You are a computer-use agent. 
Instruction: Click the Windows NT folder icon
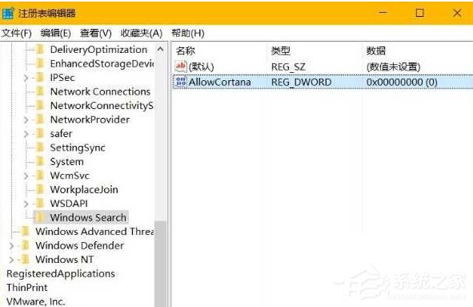click(x=26, y=259)
